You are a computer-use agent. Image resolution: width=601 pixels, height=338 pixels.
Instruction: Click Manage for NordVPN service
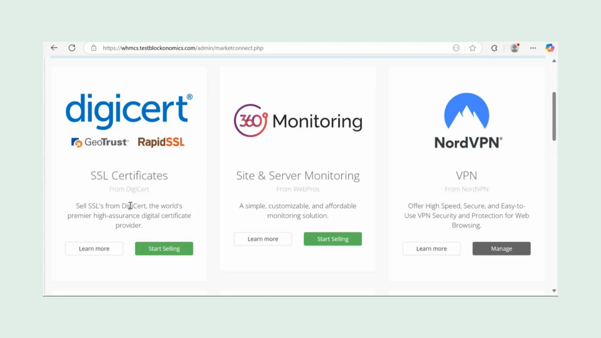click(x=501, y=248)
